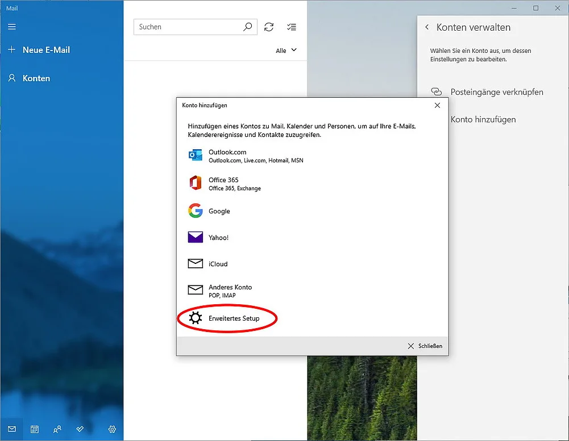The image size is (569, 441).
Task: Close the Konto hinzufügen dialog with X
Action: pos(437,106)
